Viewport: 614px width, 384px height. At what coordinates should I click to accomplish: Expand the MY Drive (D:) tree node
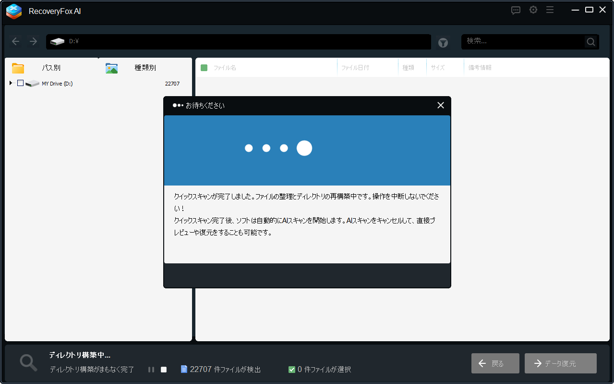tap(11, 83)
